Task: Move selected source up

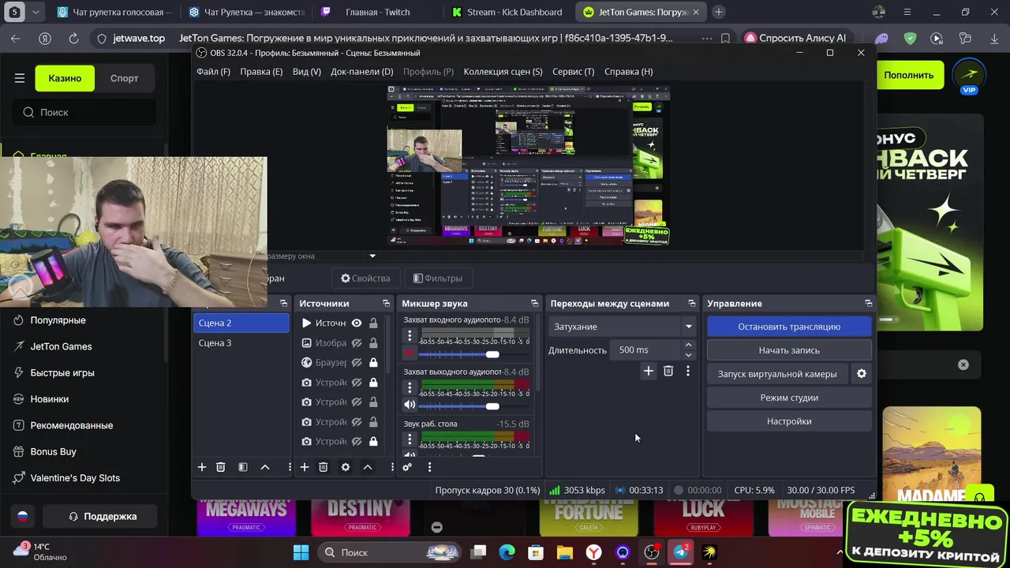Action: 368,467
